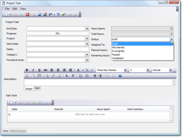Click the Superscript icon
Screen dimensions: 182x137
[x=73, y=76]
